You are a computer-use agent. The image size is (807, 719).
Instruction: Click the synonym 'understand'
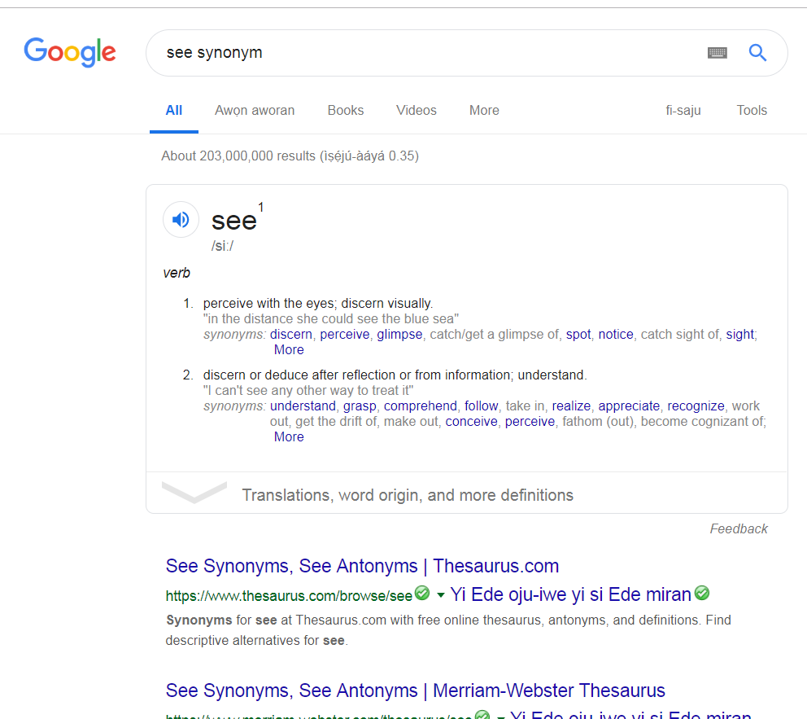tap(303, 406)
